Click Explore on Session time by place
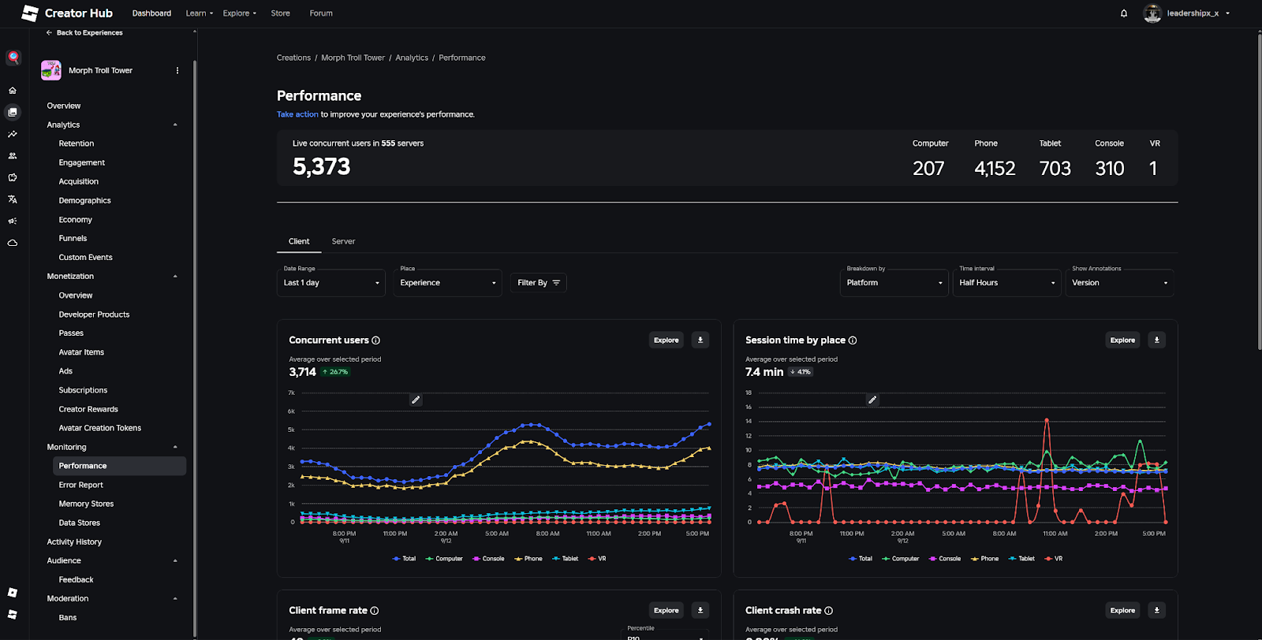This screenshot has height=640, width=1262. click(1122, 340)
